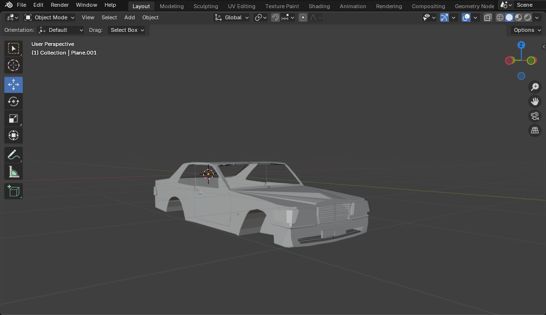Select the 3D Cursor tool
The image size is (546, 315).
pyautogui.click(x=14, y=65)
